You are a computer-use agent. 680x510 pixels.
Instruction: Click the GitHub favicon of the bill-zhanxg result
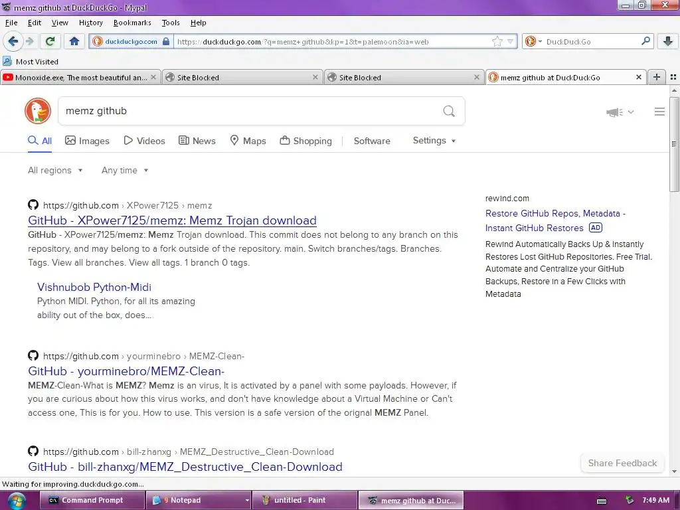pos(33,451)
